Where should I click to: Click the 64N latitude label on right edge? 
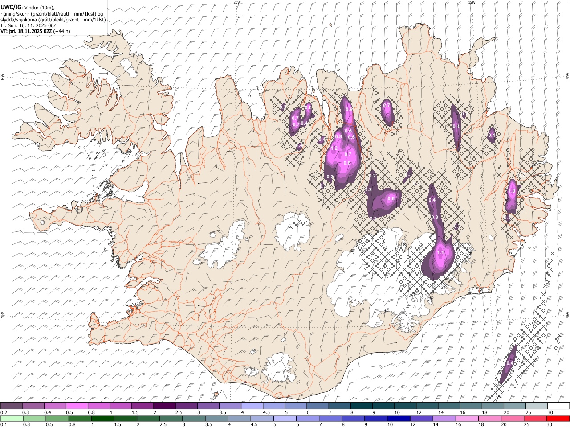(568, 315)
